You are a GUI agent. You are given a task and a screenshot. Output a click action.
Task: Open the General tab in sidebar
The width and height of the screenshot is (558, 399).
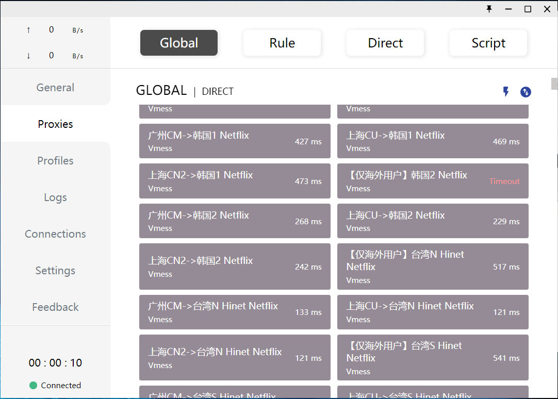55,88
